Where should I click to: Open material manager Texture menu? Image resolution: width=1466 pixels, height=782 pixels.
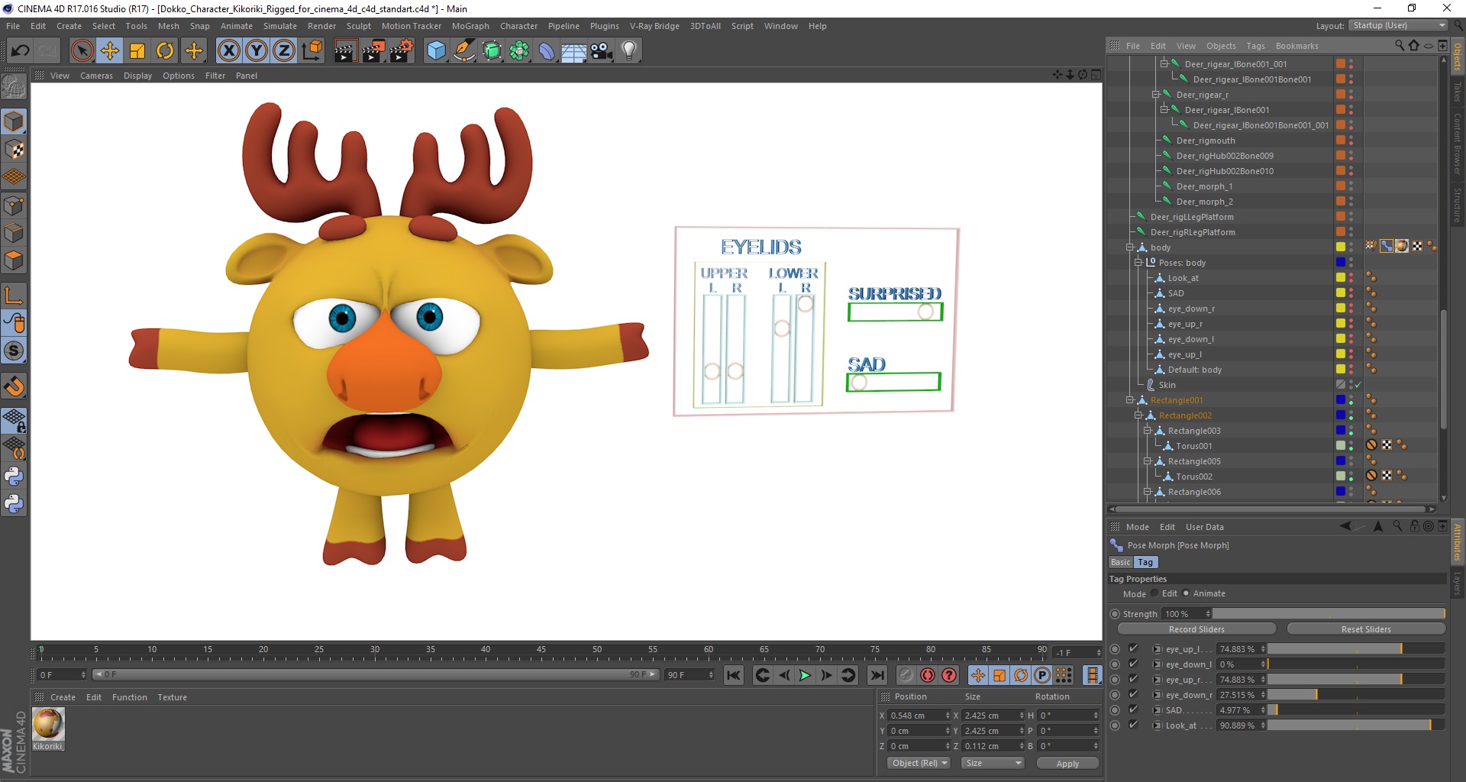click(x=172, y=697)
